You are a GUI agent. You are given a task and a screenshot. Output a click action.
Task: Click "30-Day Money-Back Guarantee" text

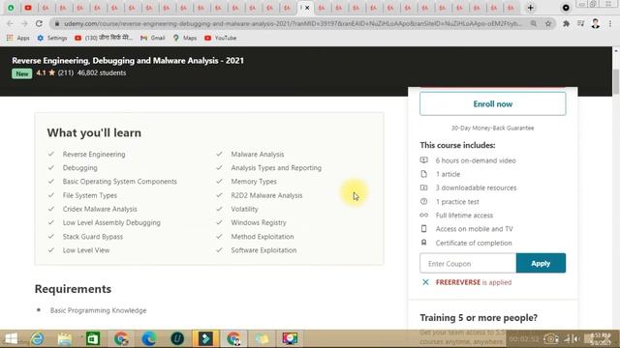(x=493, y=128)
